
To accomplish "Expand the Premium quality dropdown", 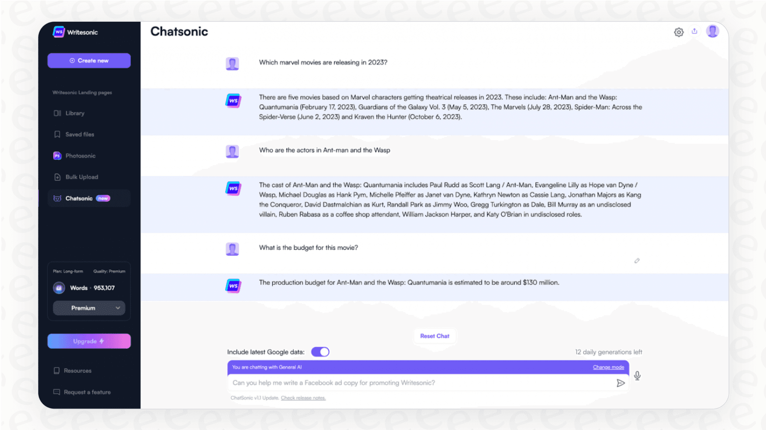I will (89, 308).
